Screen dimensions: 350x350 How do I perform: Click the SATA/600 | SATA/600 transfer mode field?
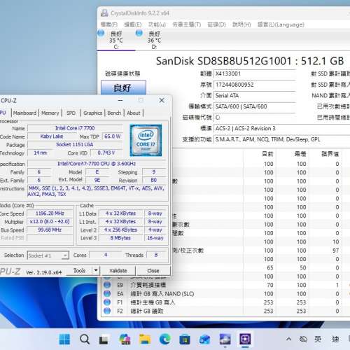[255, 106]
